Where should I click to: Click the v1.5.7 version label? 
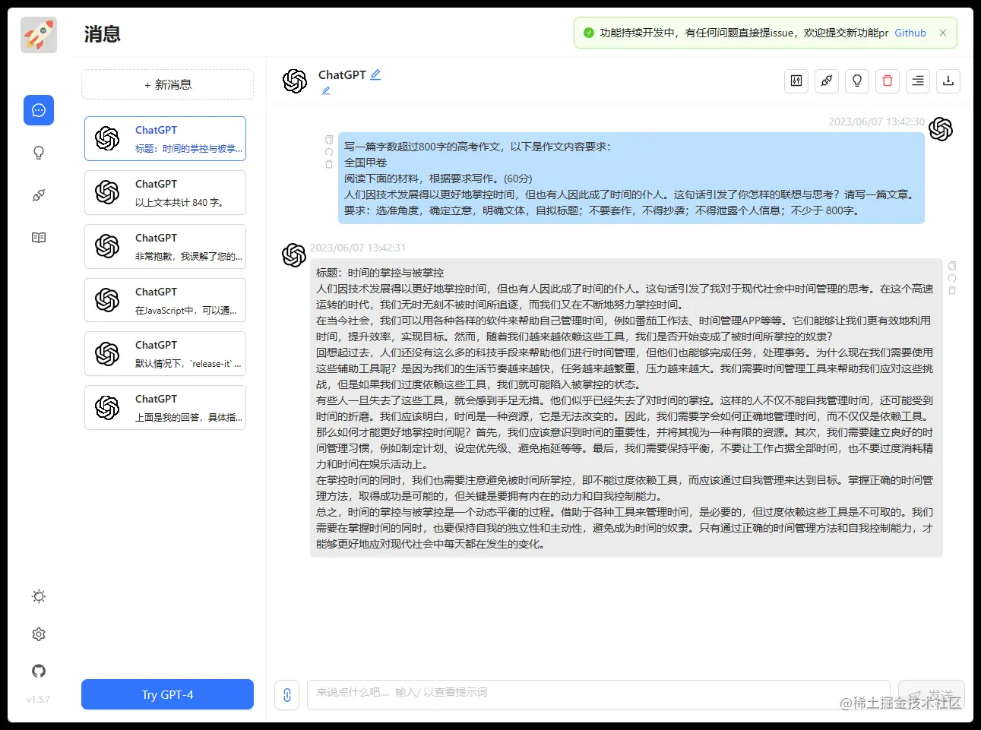[x=38, y=700]
